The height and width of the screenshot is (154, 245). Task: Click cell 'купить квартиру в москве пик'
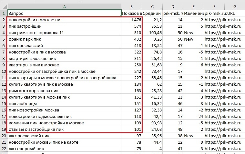point(65,97)
